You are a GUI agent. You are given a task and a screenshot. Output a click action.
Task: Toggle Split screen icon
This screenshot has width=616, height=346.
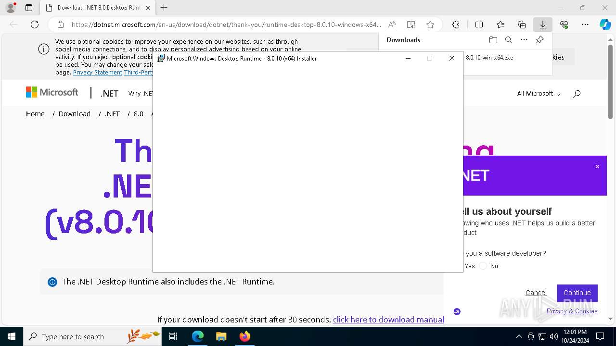[x=479, y=25]
